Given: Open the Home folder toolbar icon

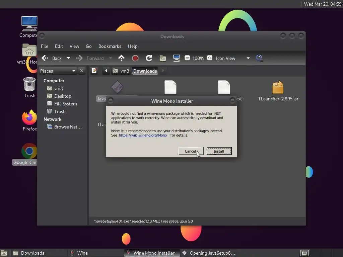Looking at the screenshot, I should (x=162, y=58).
